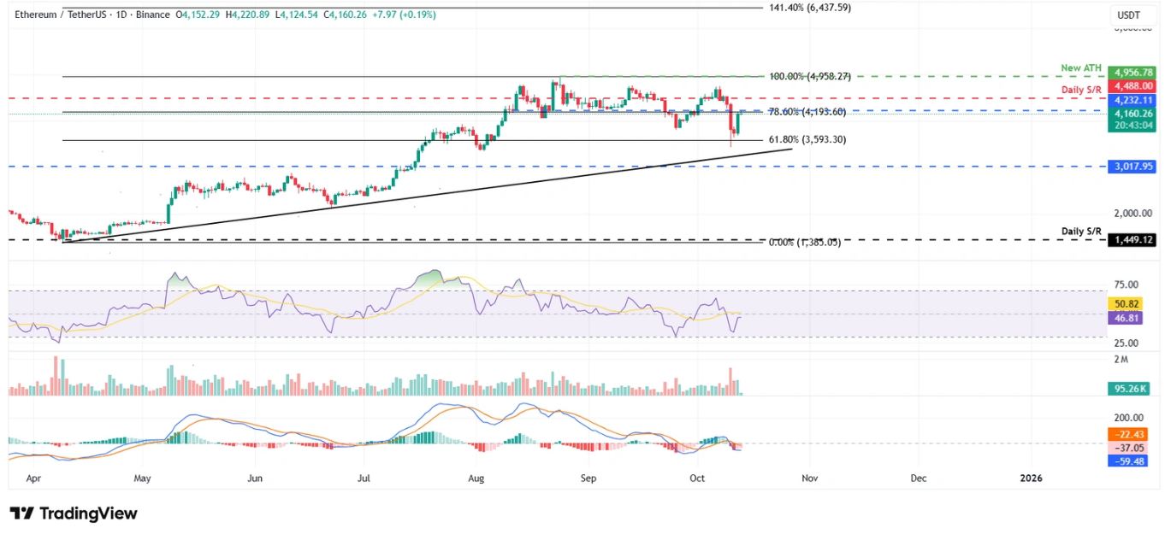Image resolution: width=1165 pixels, height=534 pixels.
Task: Click the New ATH text label
Action: (x=1080, y=67)
